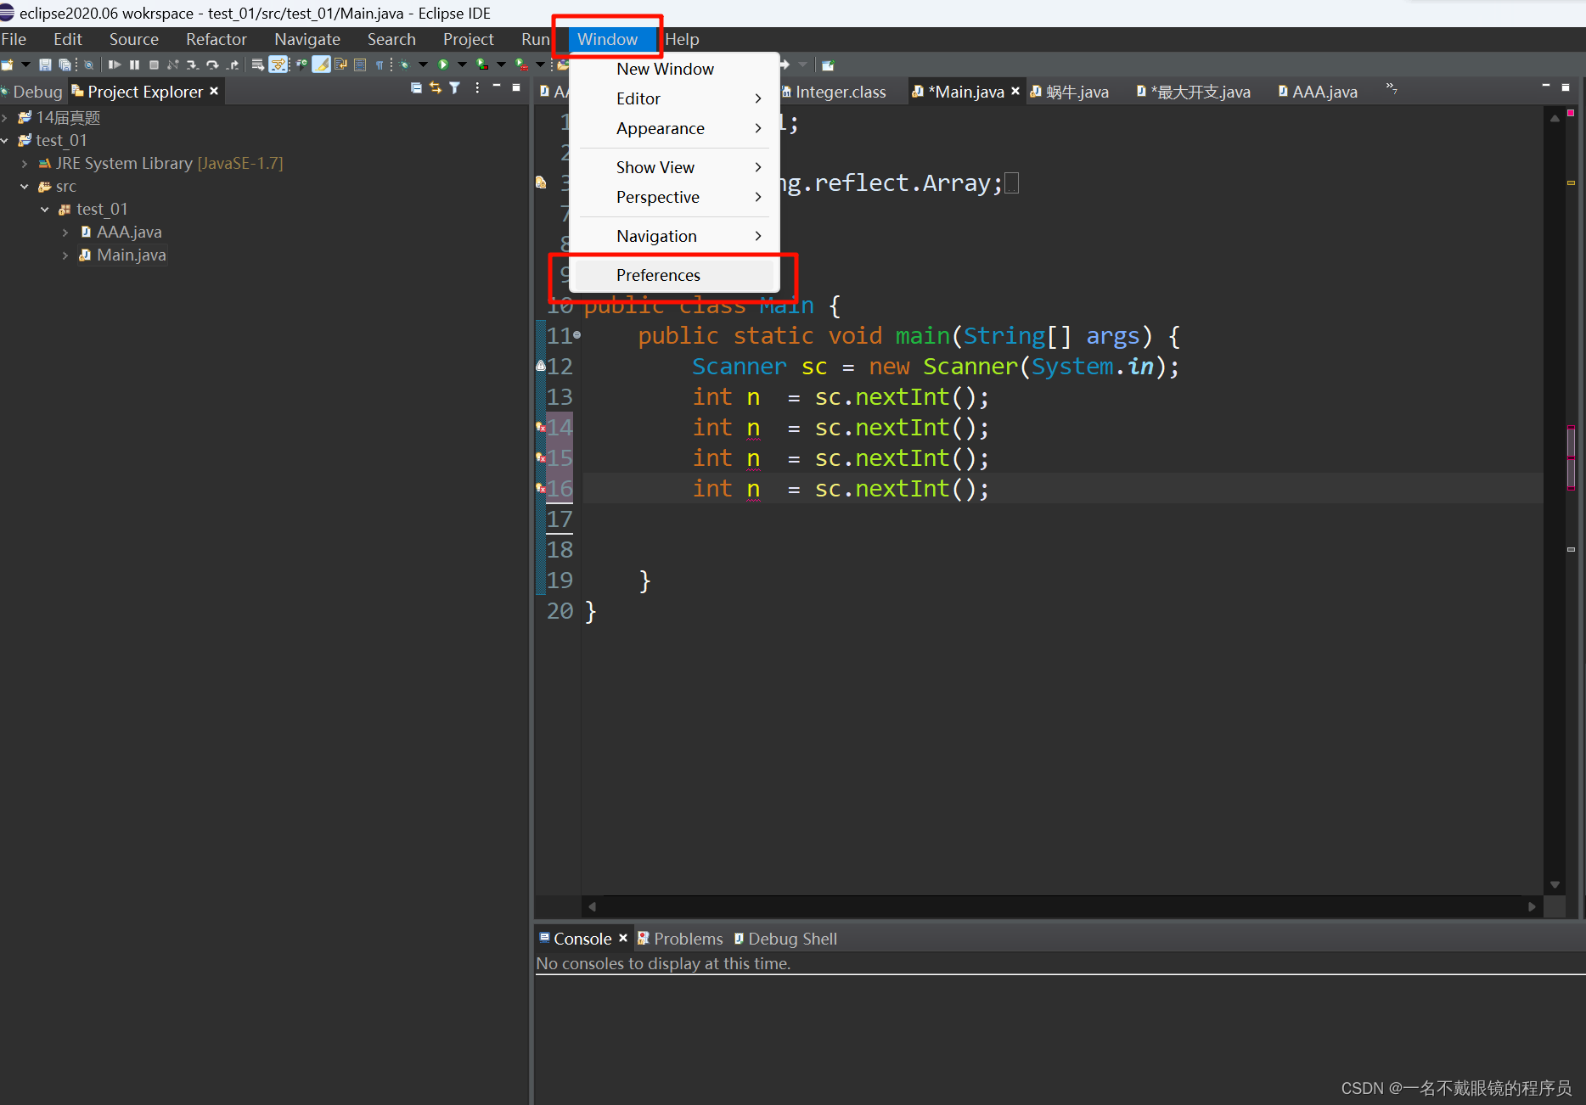Click the Save toolbar icon
The height and width of the screenshot is (1105, 1586).
[45, 65]
